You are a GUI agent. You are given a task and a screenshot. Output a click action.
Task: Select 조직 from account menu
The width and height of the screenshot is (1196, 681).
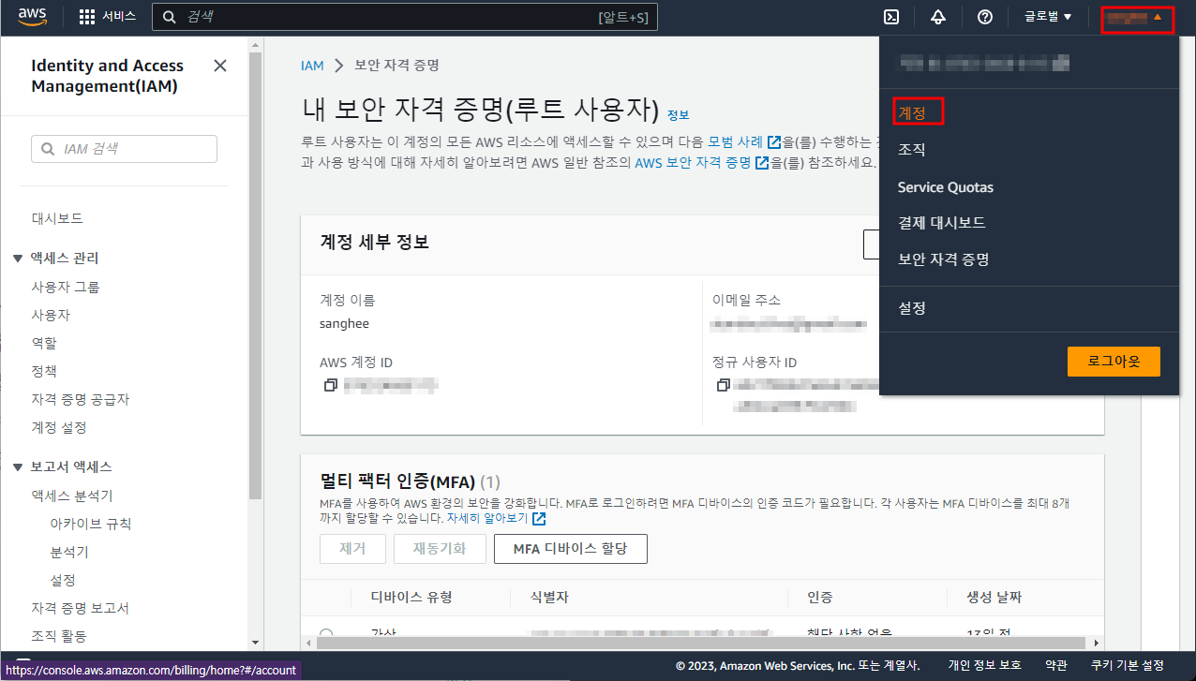tap(912, 150)
